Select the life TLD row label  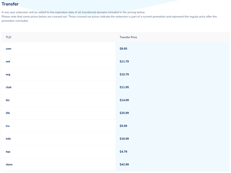tap(8, 113)
